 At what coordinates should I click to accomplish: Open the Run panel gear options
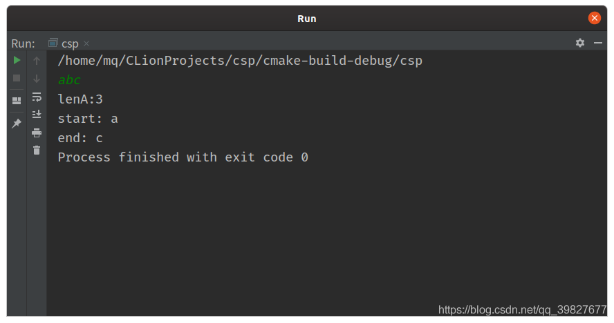point(580,43)
